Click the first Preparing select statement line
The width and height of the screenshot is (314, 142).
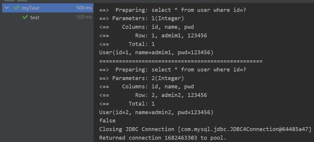173,10
